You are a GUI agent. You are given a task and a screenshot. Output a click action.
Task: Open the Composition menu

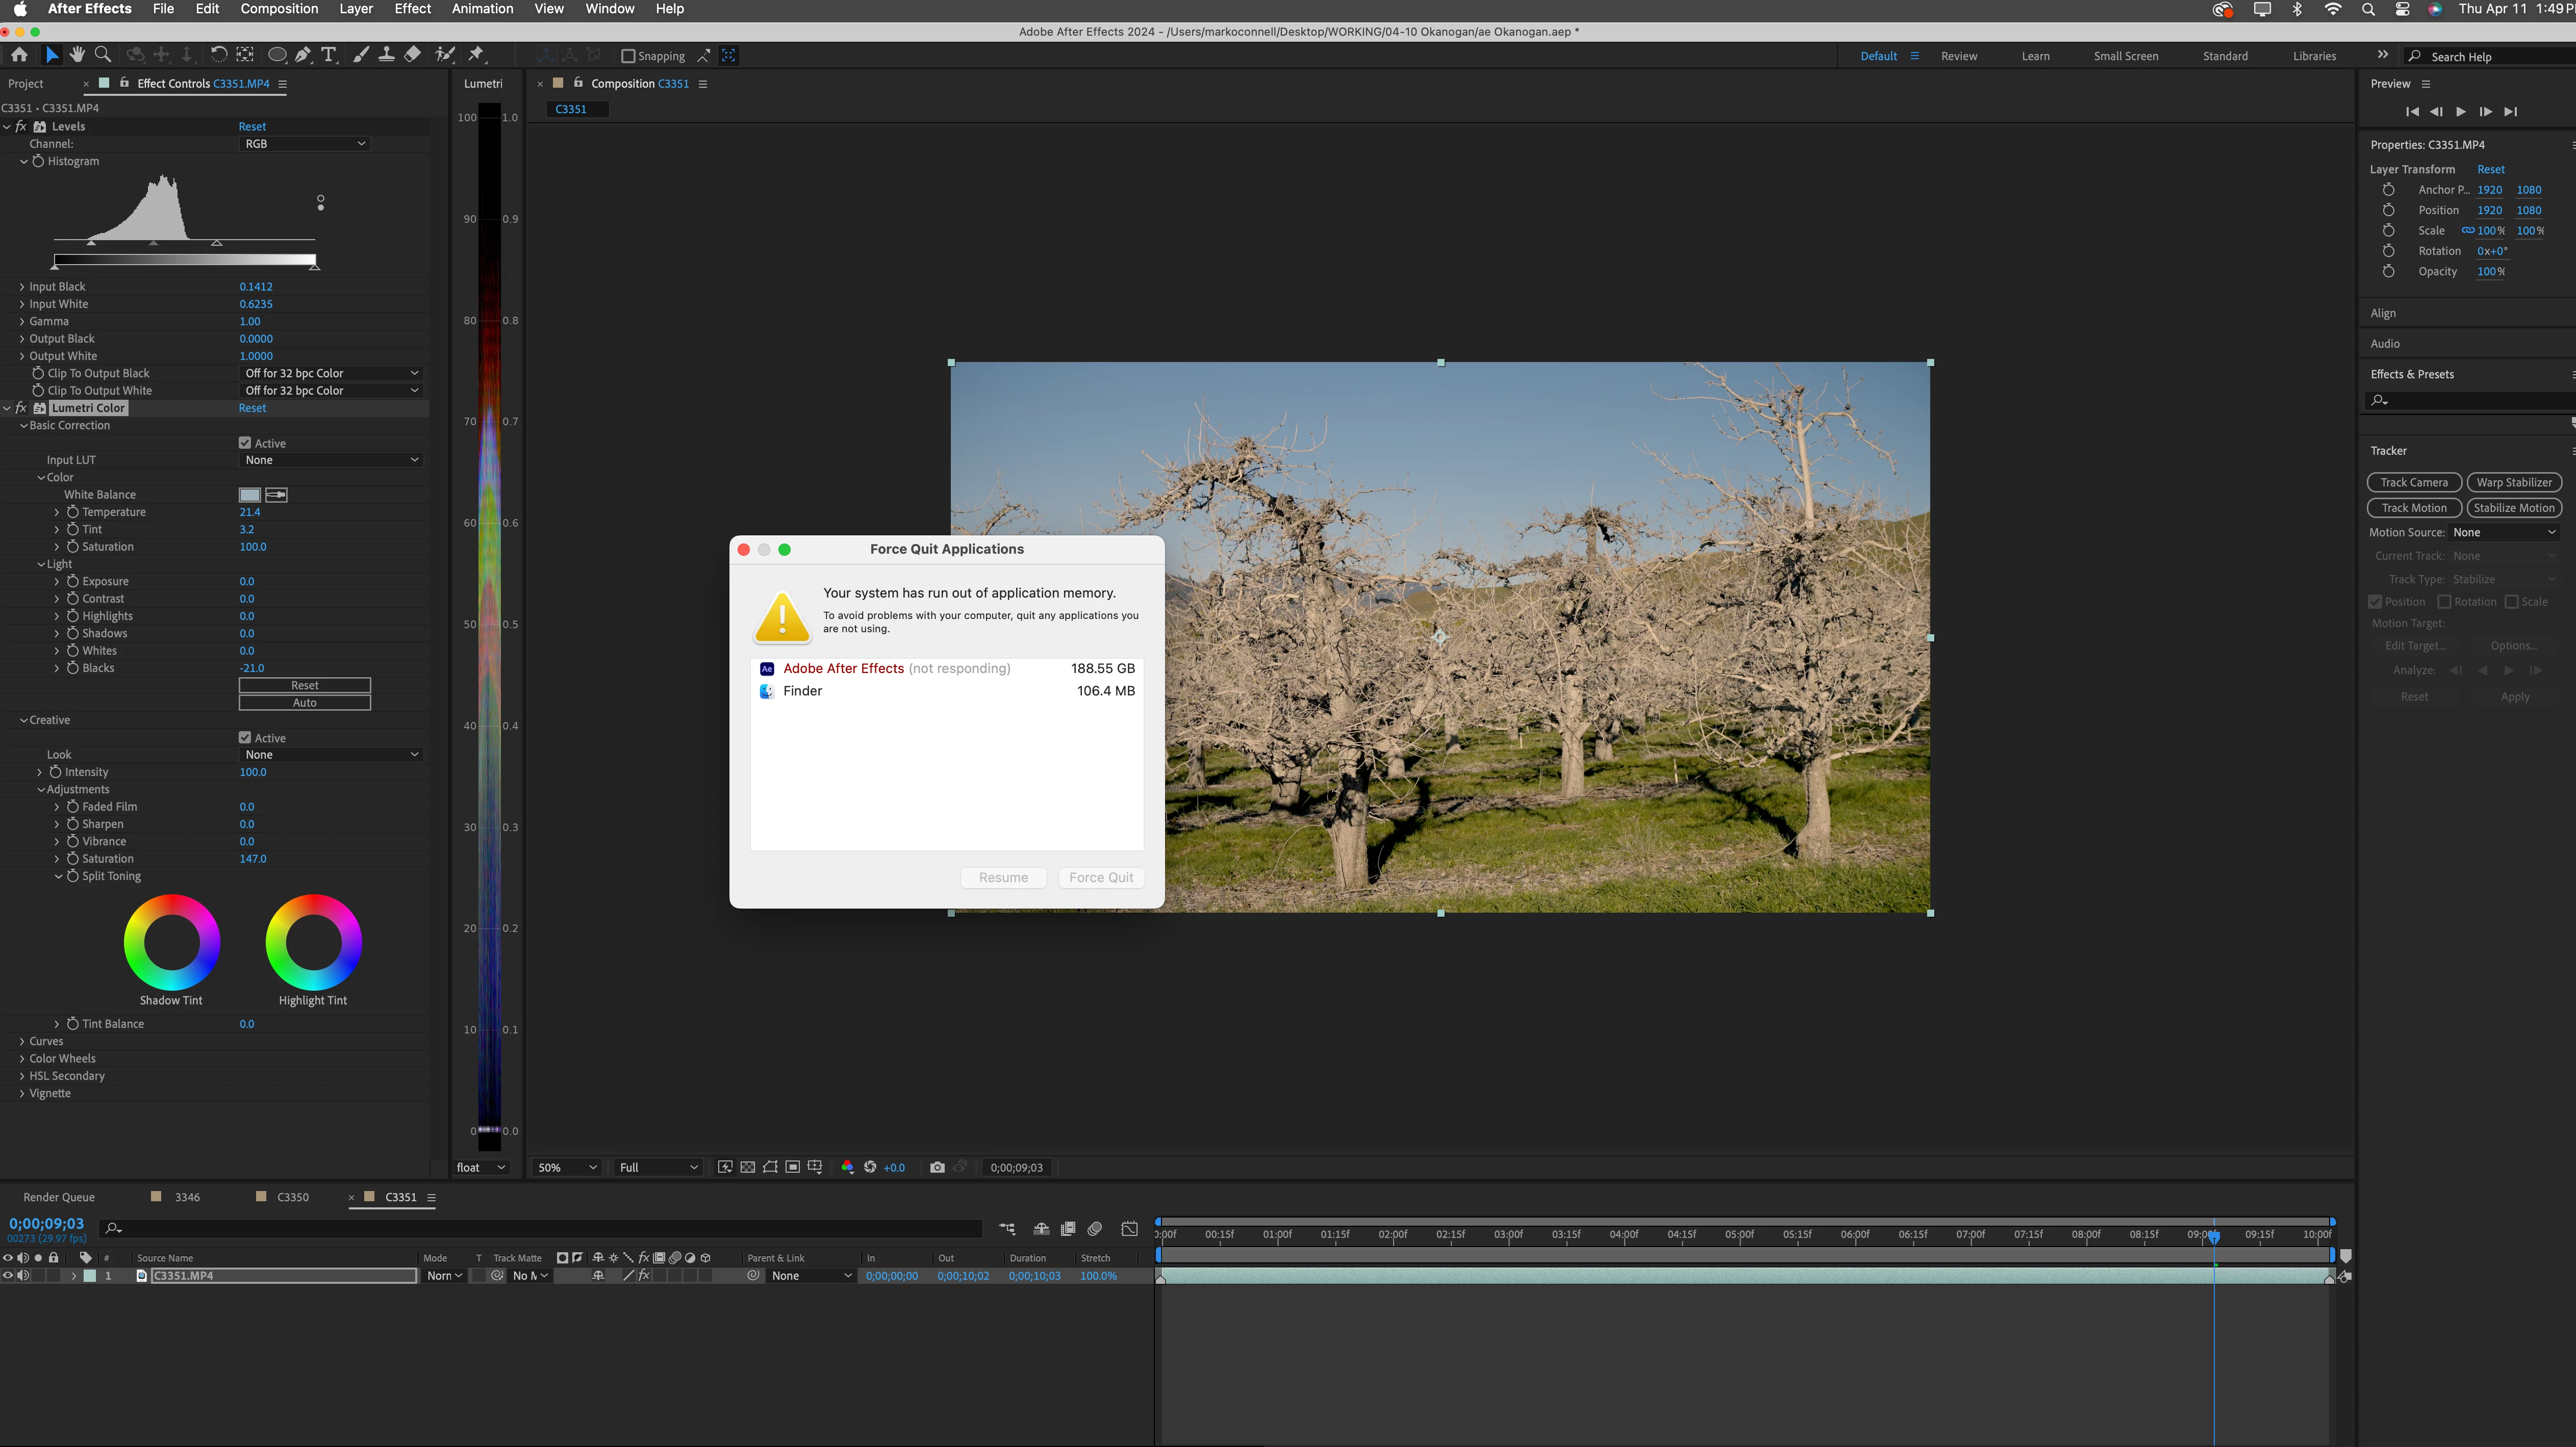pyautogui.click(x=279, y=9)
